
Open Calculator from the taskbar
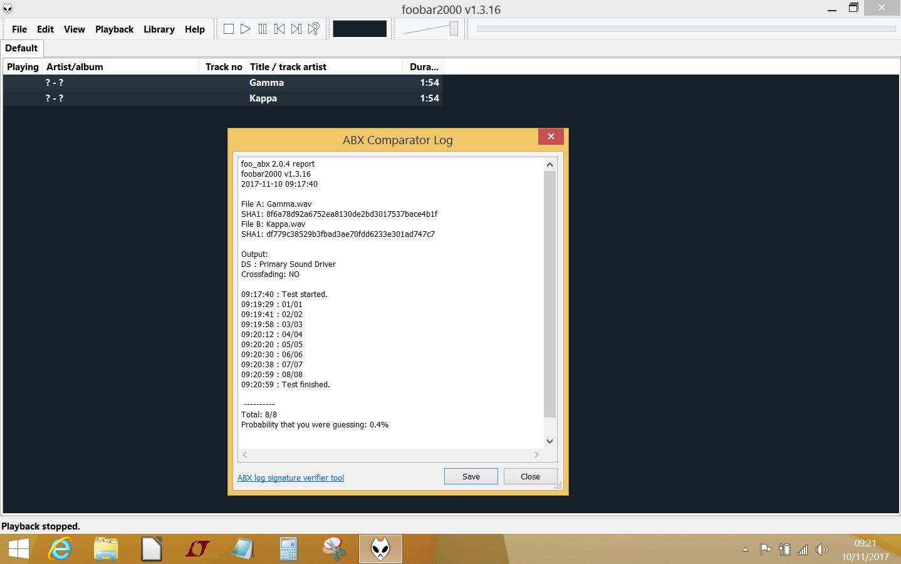(288, 550)
